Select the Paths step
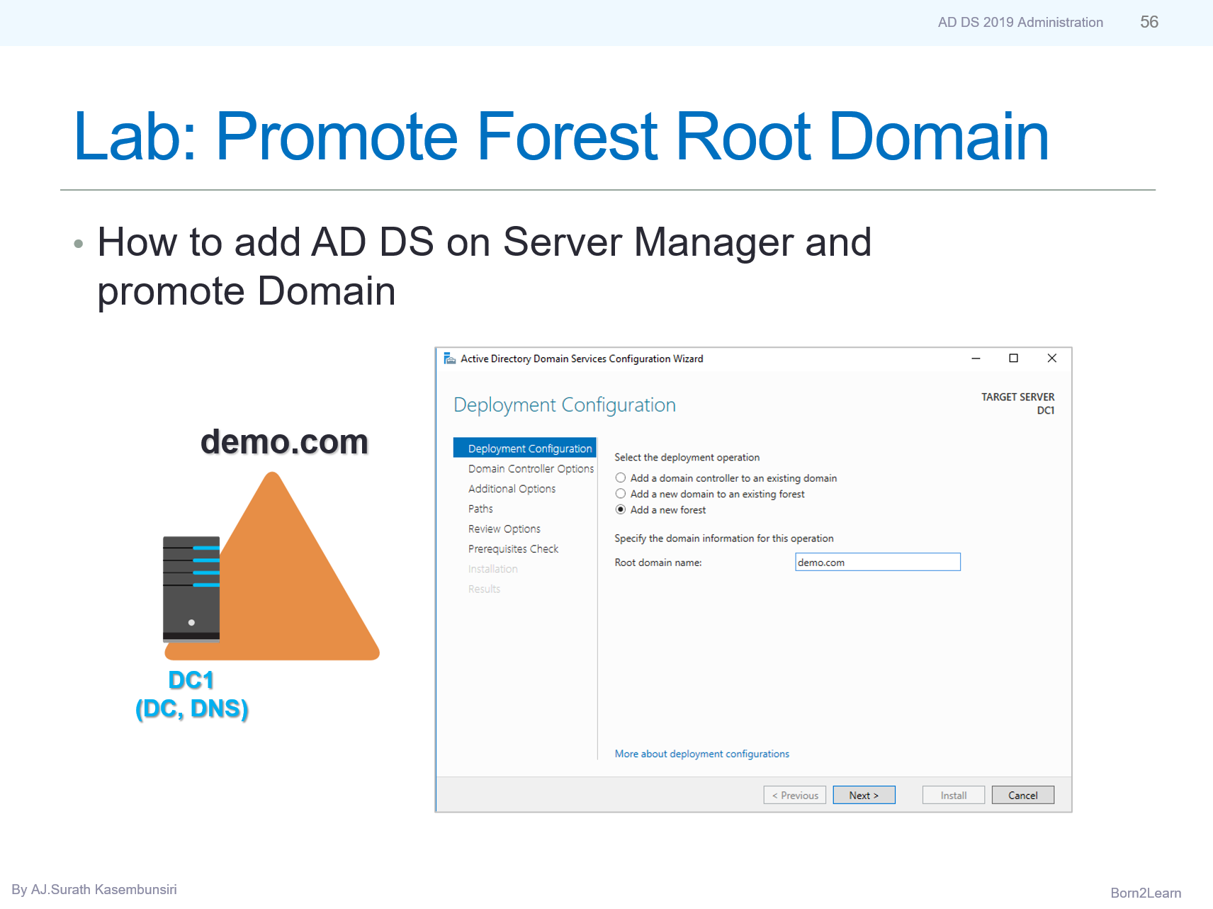The width and height of the screenshot is (1213, 909). [x=480, y=508]
